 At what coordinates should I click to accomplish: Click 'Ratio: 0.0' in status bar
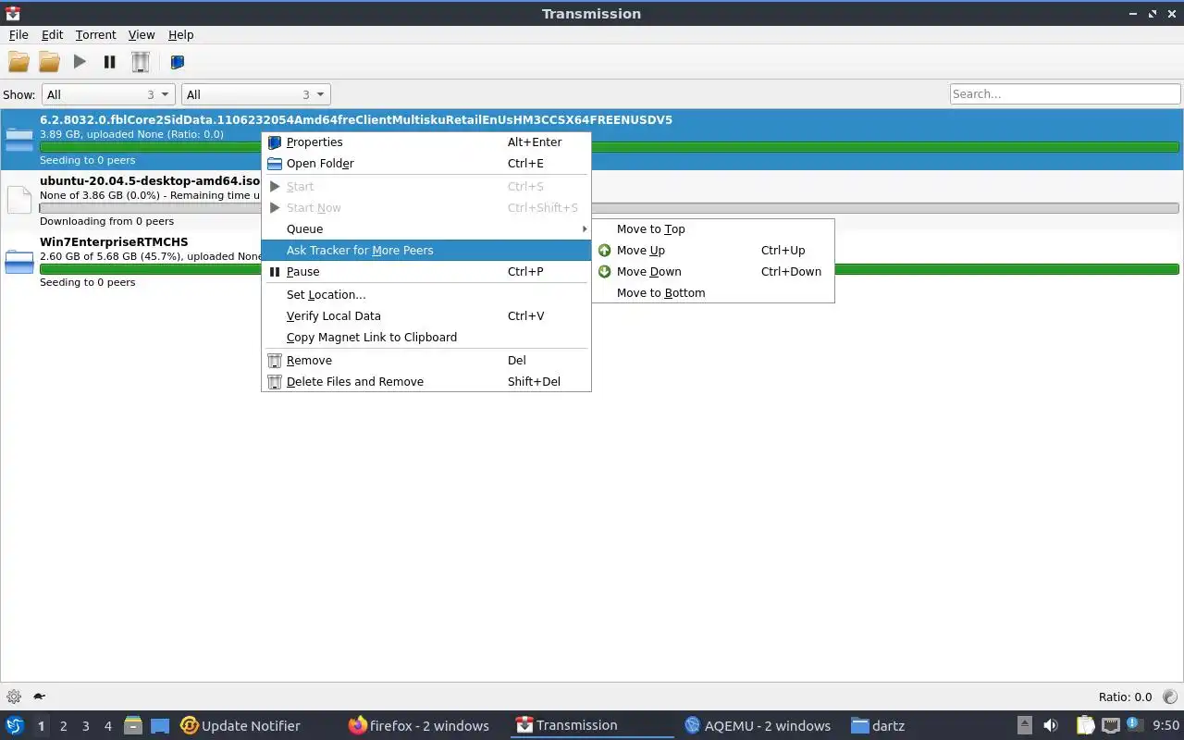click(x=1125, y=697)
